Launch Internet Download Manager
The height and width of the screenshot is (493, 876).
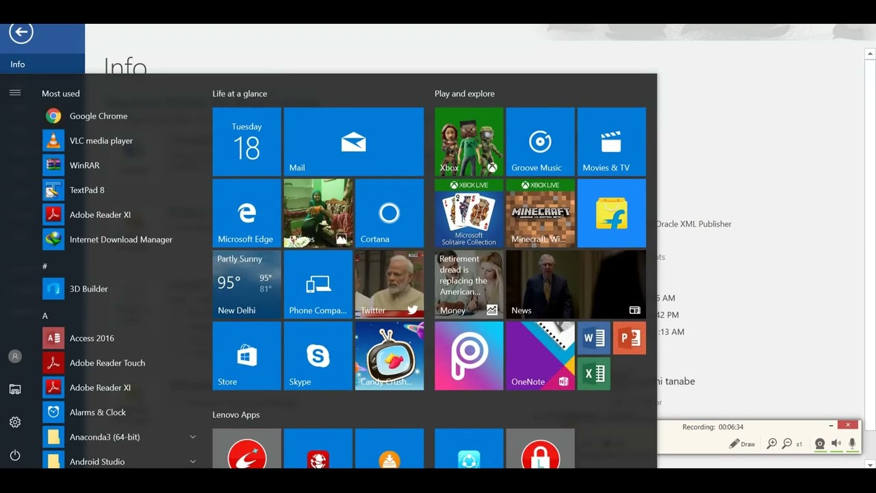click(120, 240)
